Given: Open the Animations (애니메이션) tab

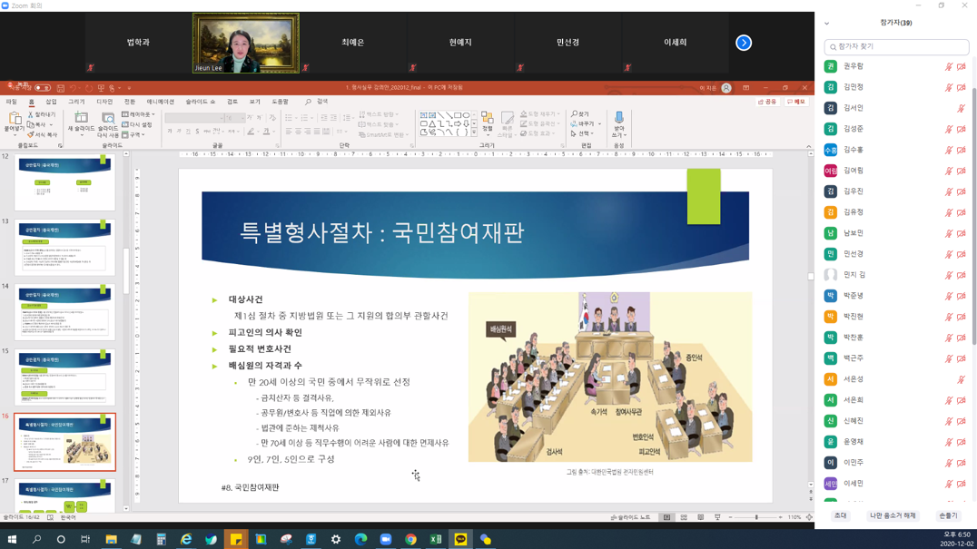Looking at the screenshot, I should 160,102.
